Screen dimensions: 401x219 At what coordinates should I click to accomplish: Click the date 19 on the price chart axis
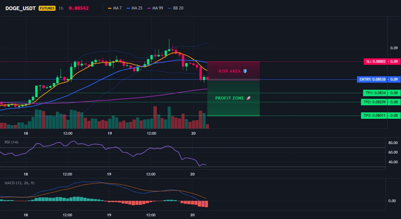tap(110, 133)
